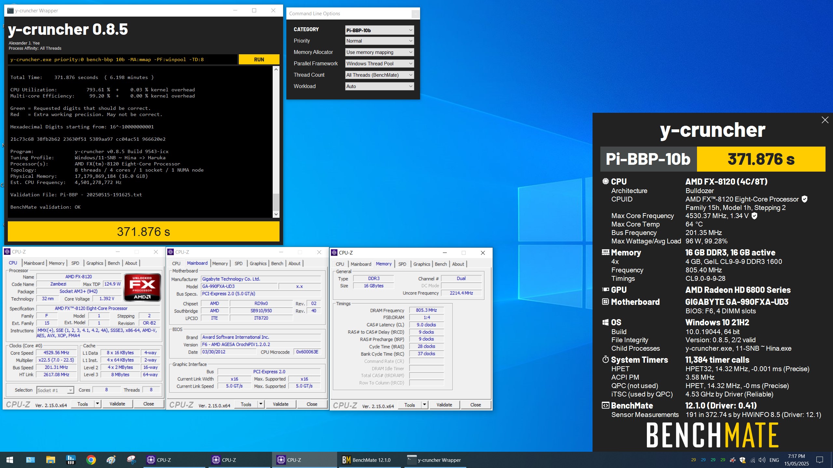Click the output scrollbar down arrow

(x=276, y=214)
